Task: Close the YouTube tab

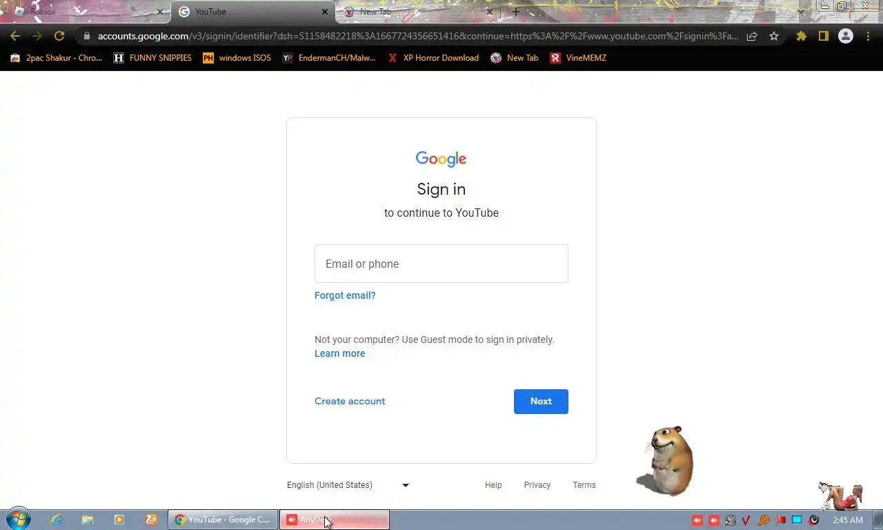Action: 325,12
